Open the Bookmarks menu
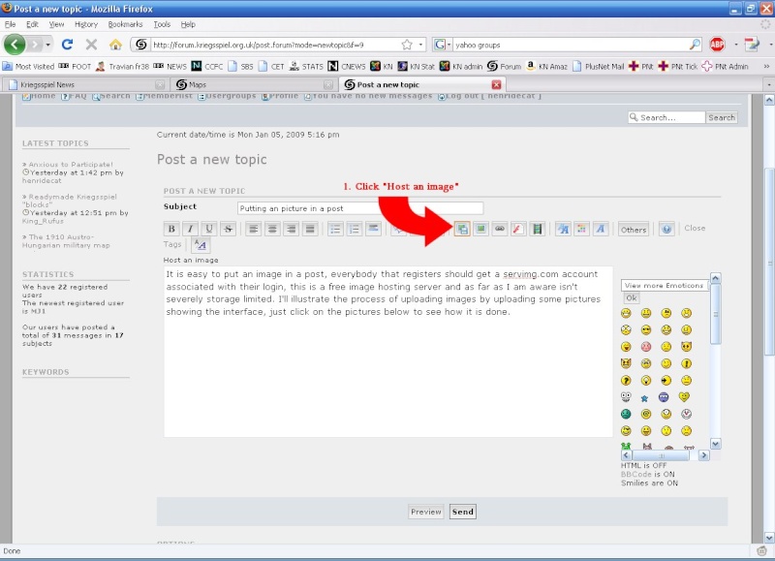 (125, 24)
